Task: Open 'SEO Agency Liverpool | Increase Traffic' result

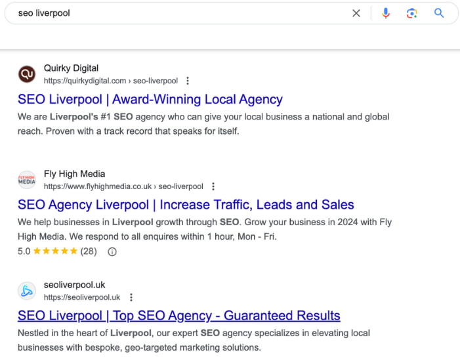Action: (186, 205)
